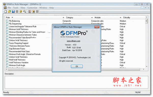Sort by the Category column header

pos(69,17)
